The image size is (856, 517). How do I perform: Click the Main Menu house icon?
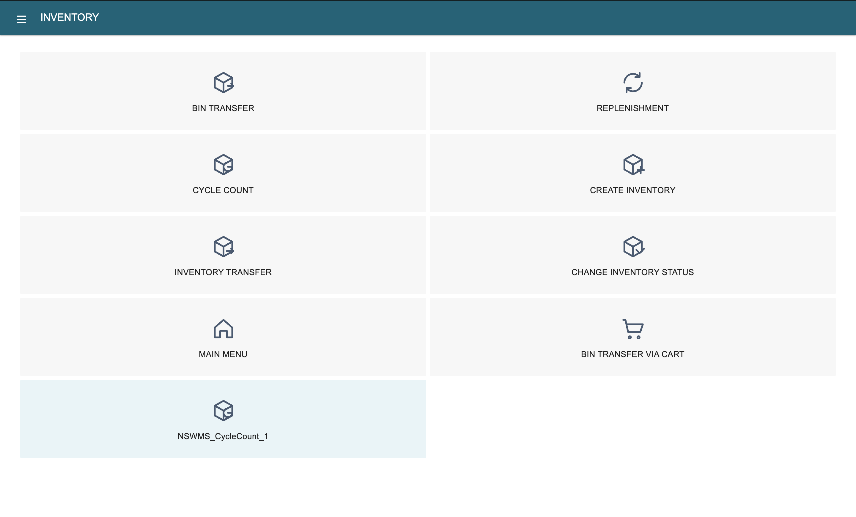pos(224,328)
